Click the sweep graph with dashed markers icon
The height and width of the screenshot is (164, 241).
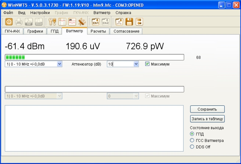coord(62,22)
